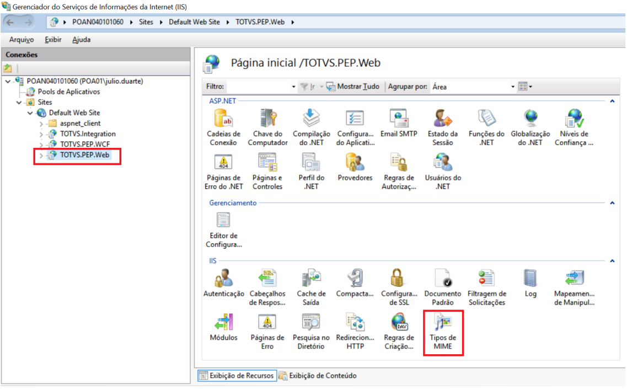Collapse the Gerenciamento group section
The width and height of the screenshot is (627, 389).
point(612,203)
